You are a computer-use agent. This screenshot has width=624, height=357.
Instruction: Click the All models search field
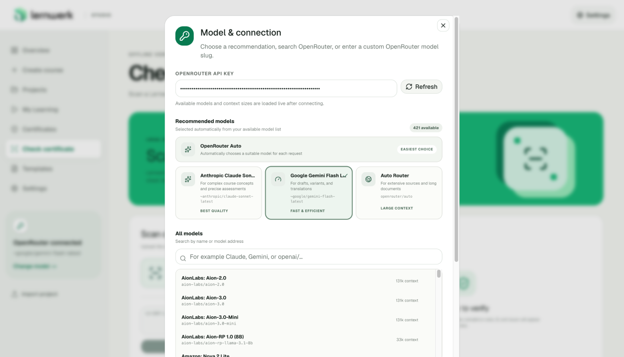309,257
